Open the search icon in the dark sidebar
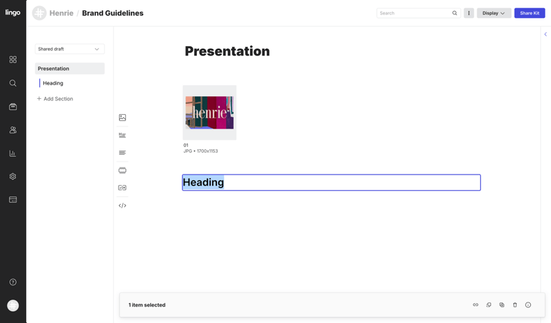 13,83
